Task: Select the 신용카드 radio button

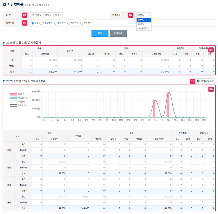Action: [56, 23]
